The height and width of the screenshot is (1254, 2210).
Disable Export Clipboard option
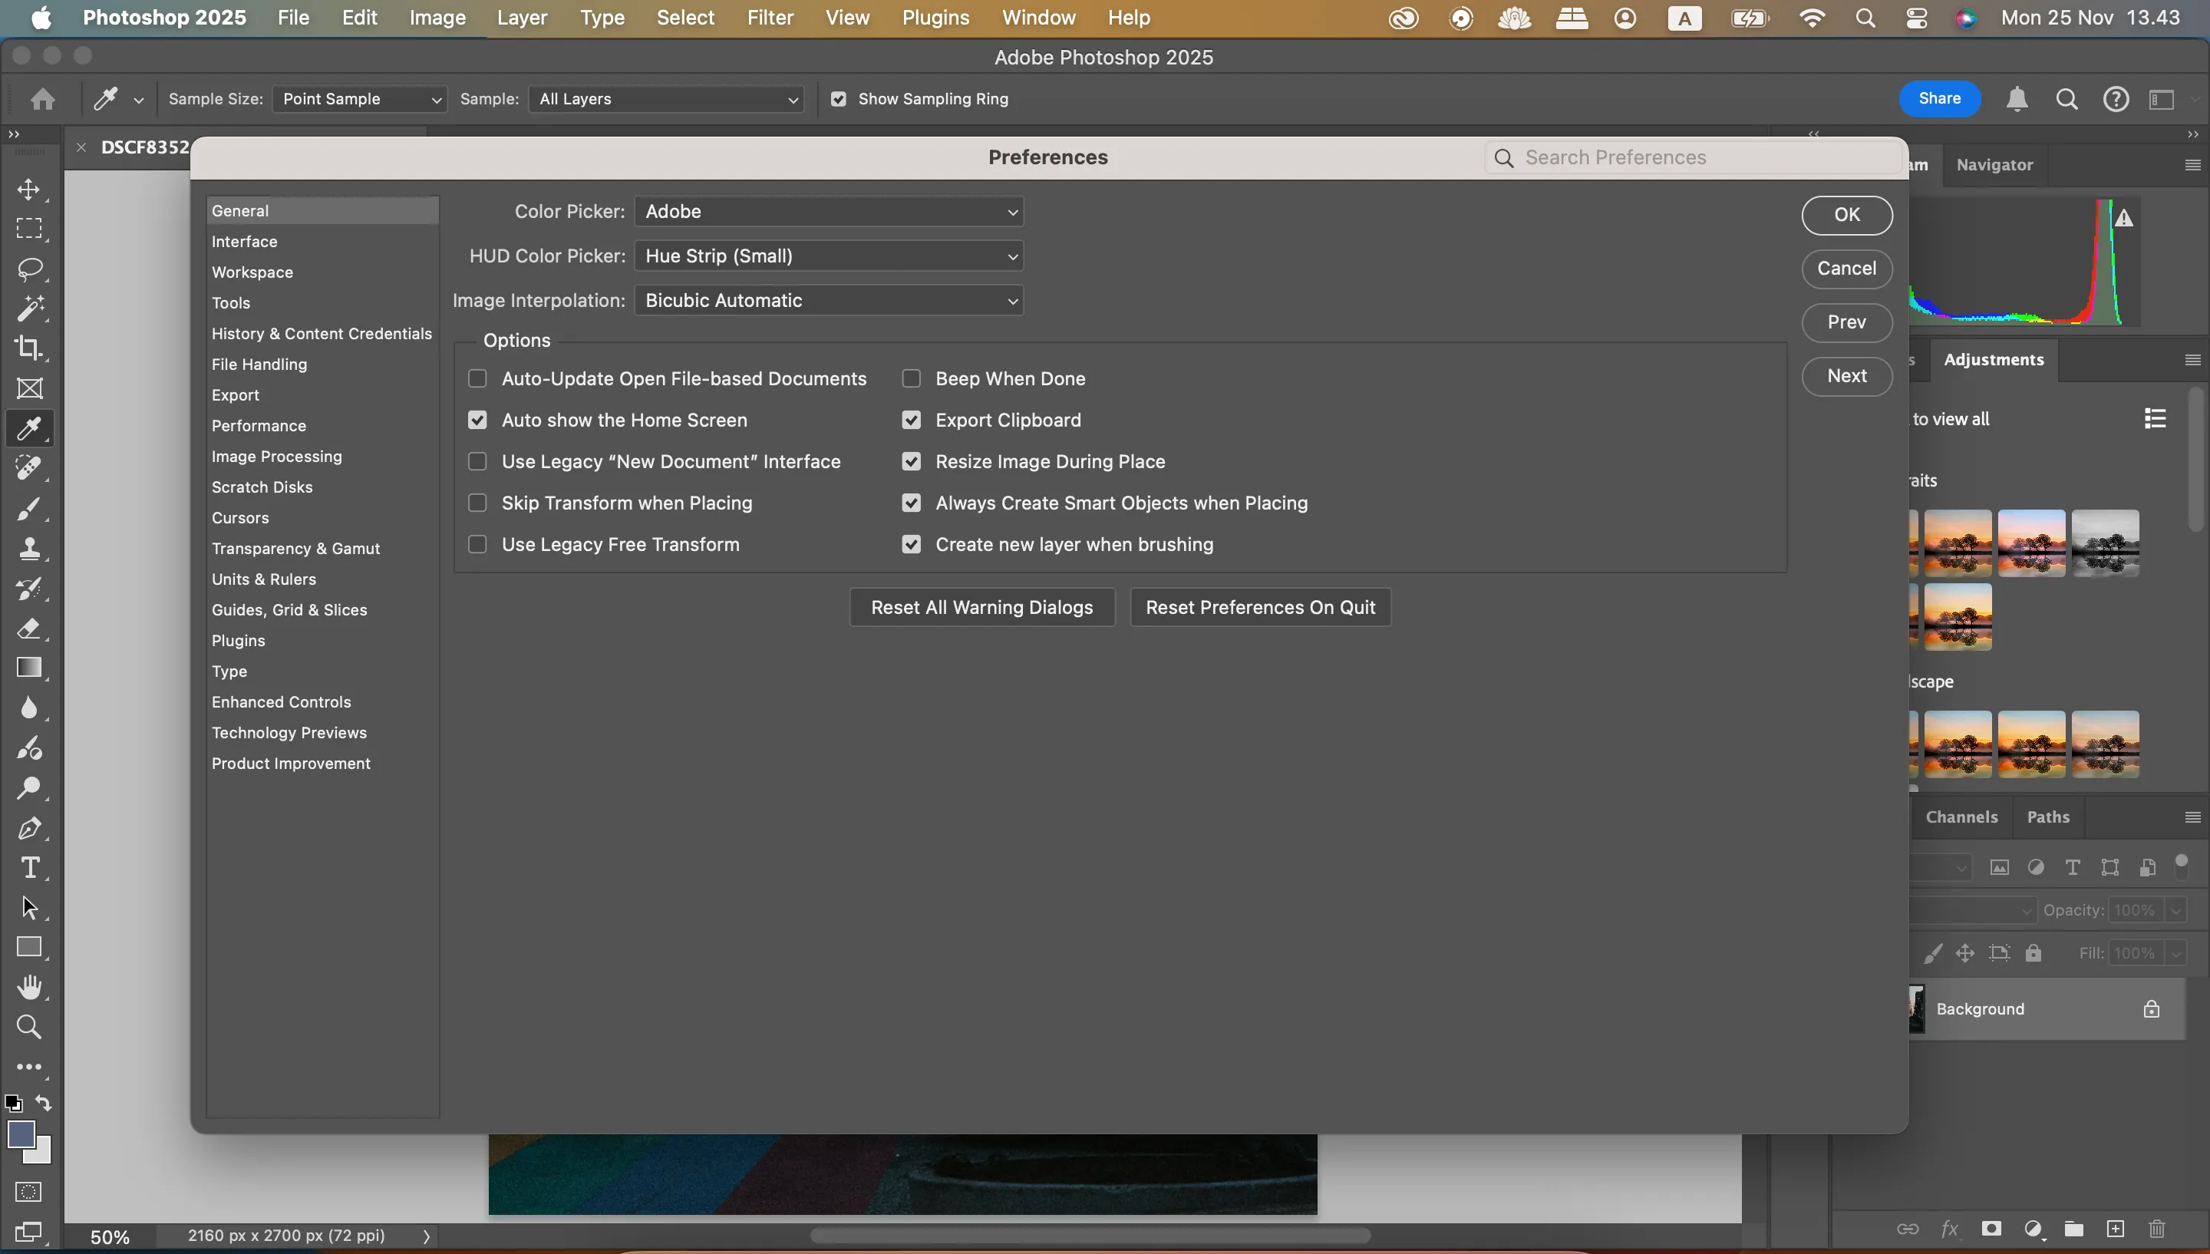(x=912, y=420)
